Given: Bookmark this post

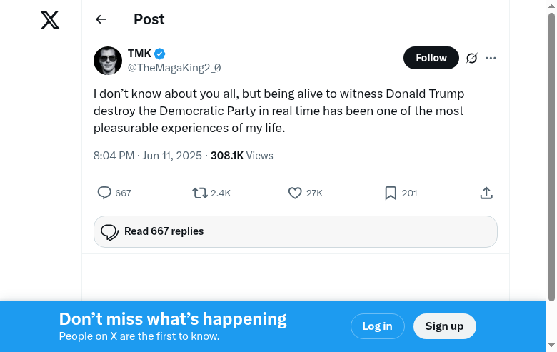Looking at the screenshot, I should pos(391,193).
